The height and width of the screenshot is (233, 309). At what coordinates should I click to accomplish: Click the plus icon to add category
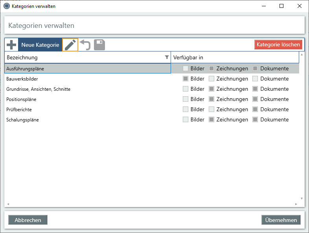tap(12, 45)
